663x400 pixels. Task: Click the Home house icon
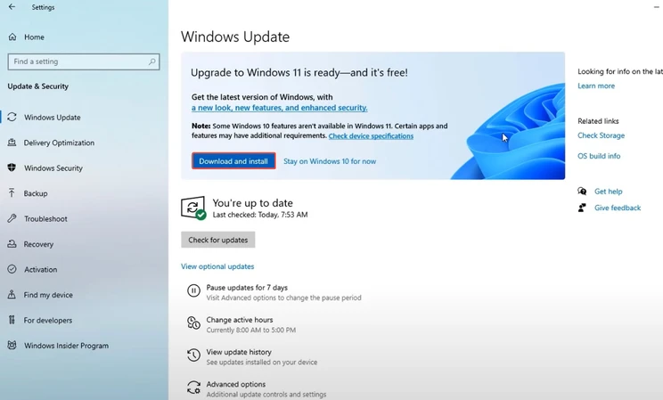coord(12,37)
